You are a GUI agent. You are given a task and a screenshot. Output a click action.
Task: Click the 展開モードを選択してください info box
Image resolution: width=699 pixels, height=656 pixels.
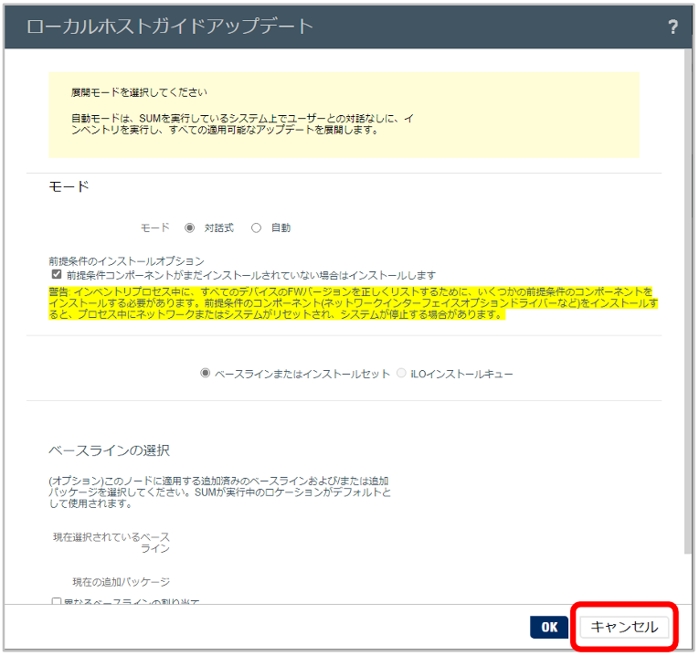344,115
